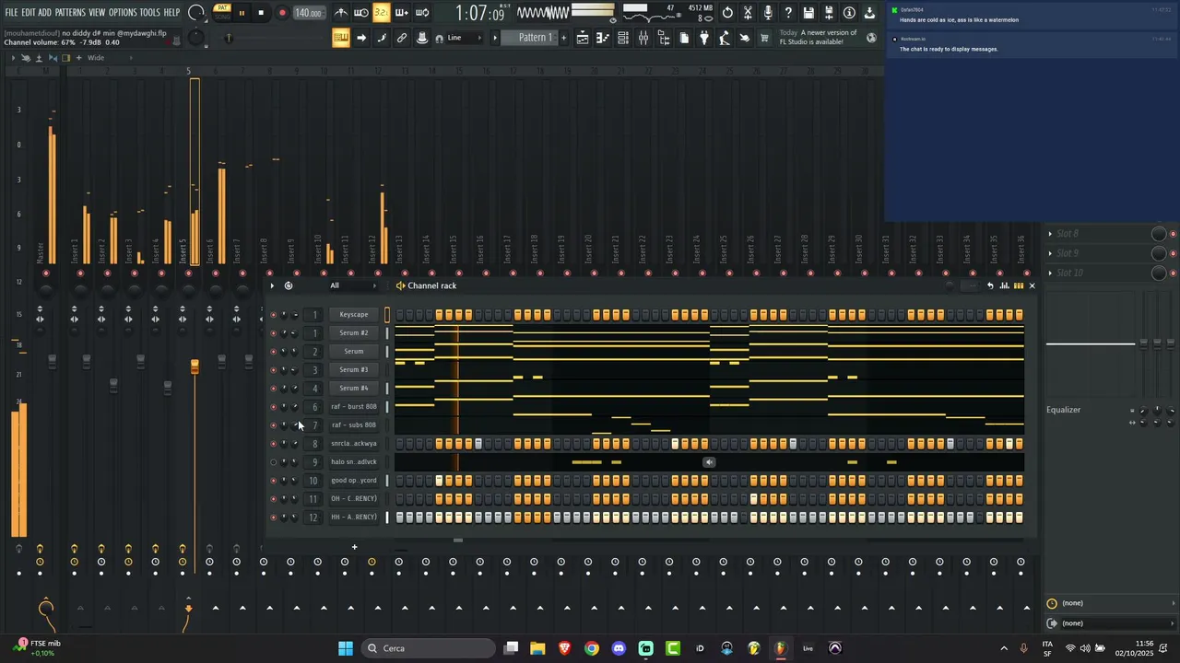This screenshot has width=1180, height=663.
Task: Open the mixer from toolbar
Action: pyautogui.click(x=643, y=38)
